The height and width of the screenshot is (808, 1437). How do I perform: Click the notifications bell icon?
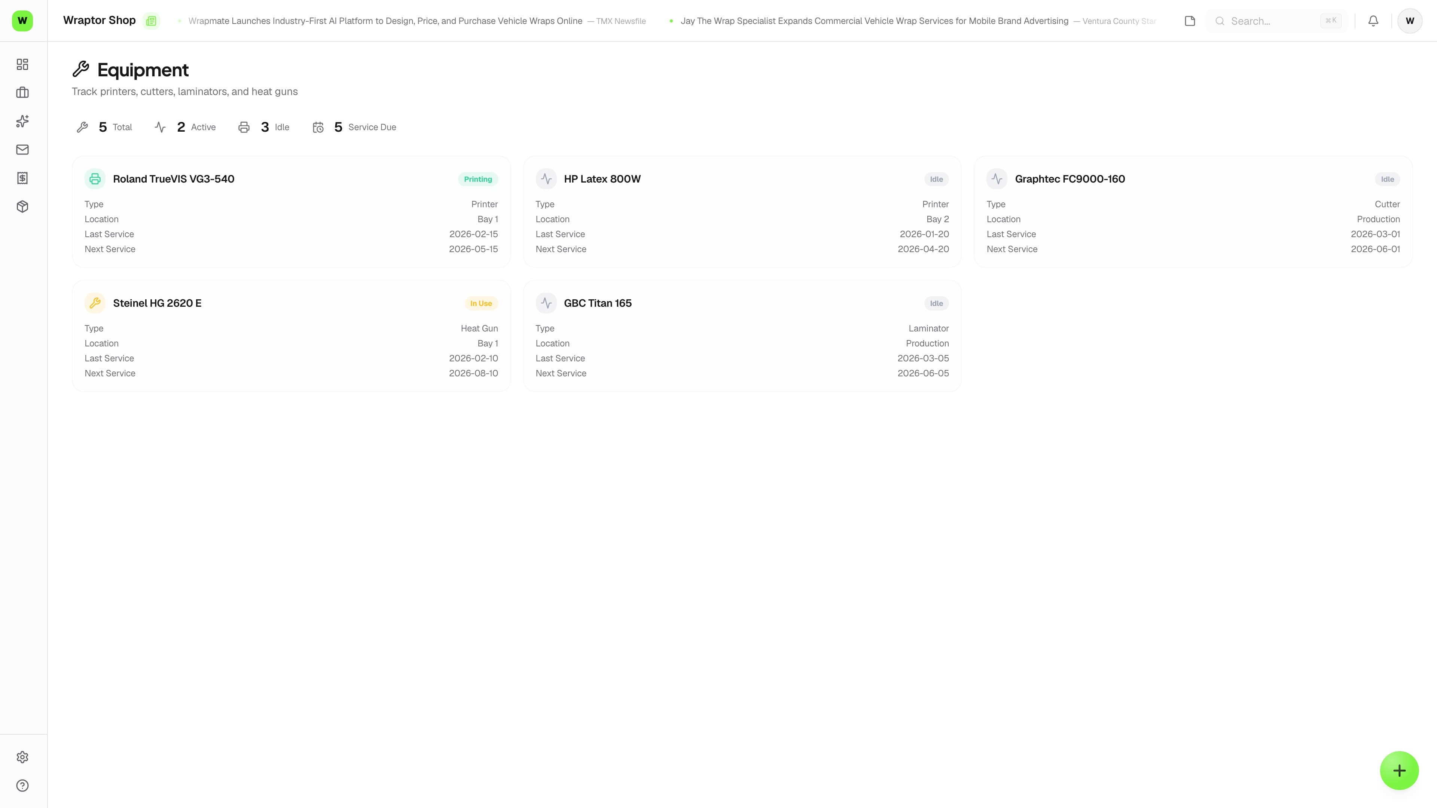(1373, 21)
